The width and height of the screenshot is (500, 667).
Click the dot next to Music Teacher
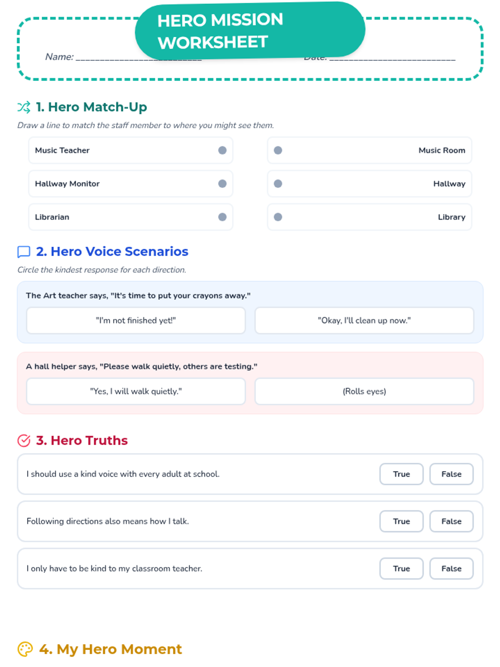point(222,150)
